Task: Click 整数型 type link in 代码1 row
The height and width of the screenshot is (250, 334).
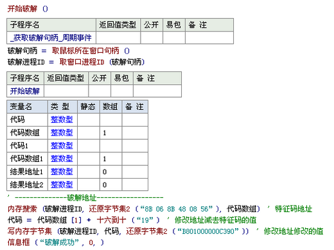Action: point(62,146)
